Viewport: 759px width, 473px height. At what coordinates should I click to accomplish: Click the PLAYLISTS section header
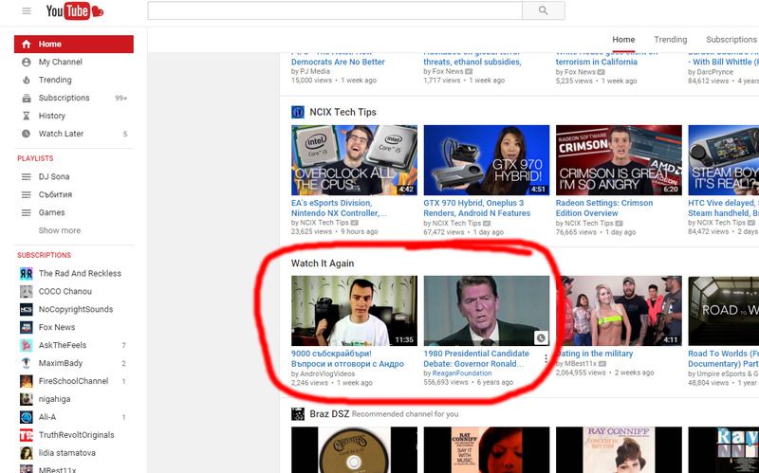35,158
